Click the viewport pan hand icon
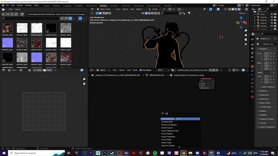Viewport: 278px width, 156px height. point(246,35)
